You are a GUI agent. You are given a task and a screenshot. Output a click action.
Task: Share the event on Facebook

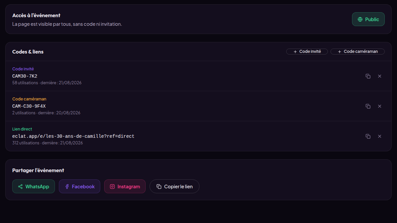pos(79,186)
